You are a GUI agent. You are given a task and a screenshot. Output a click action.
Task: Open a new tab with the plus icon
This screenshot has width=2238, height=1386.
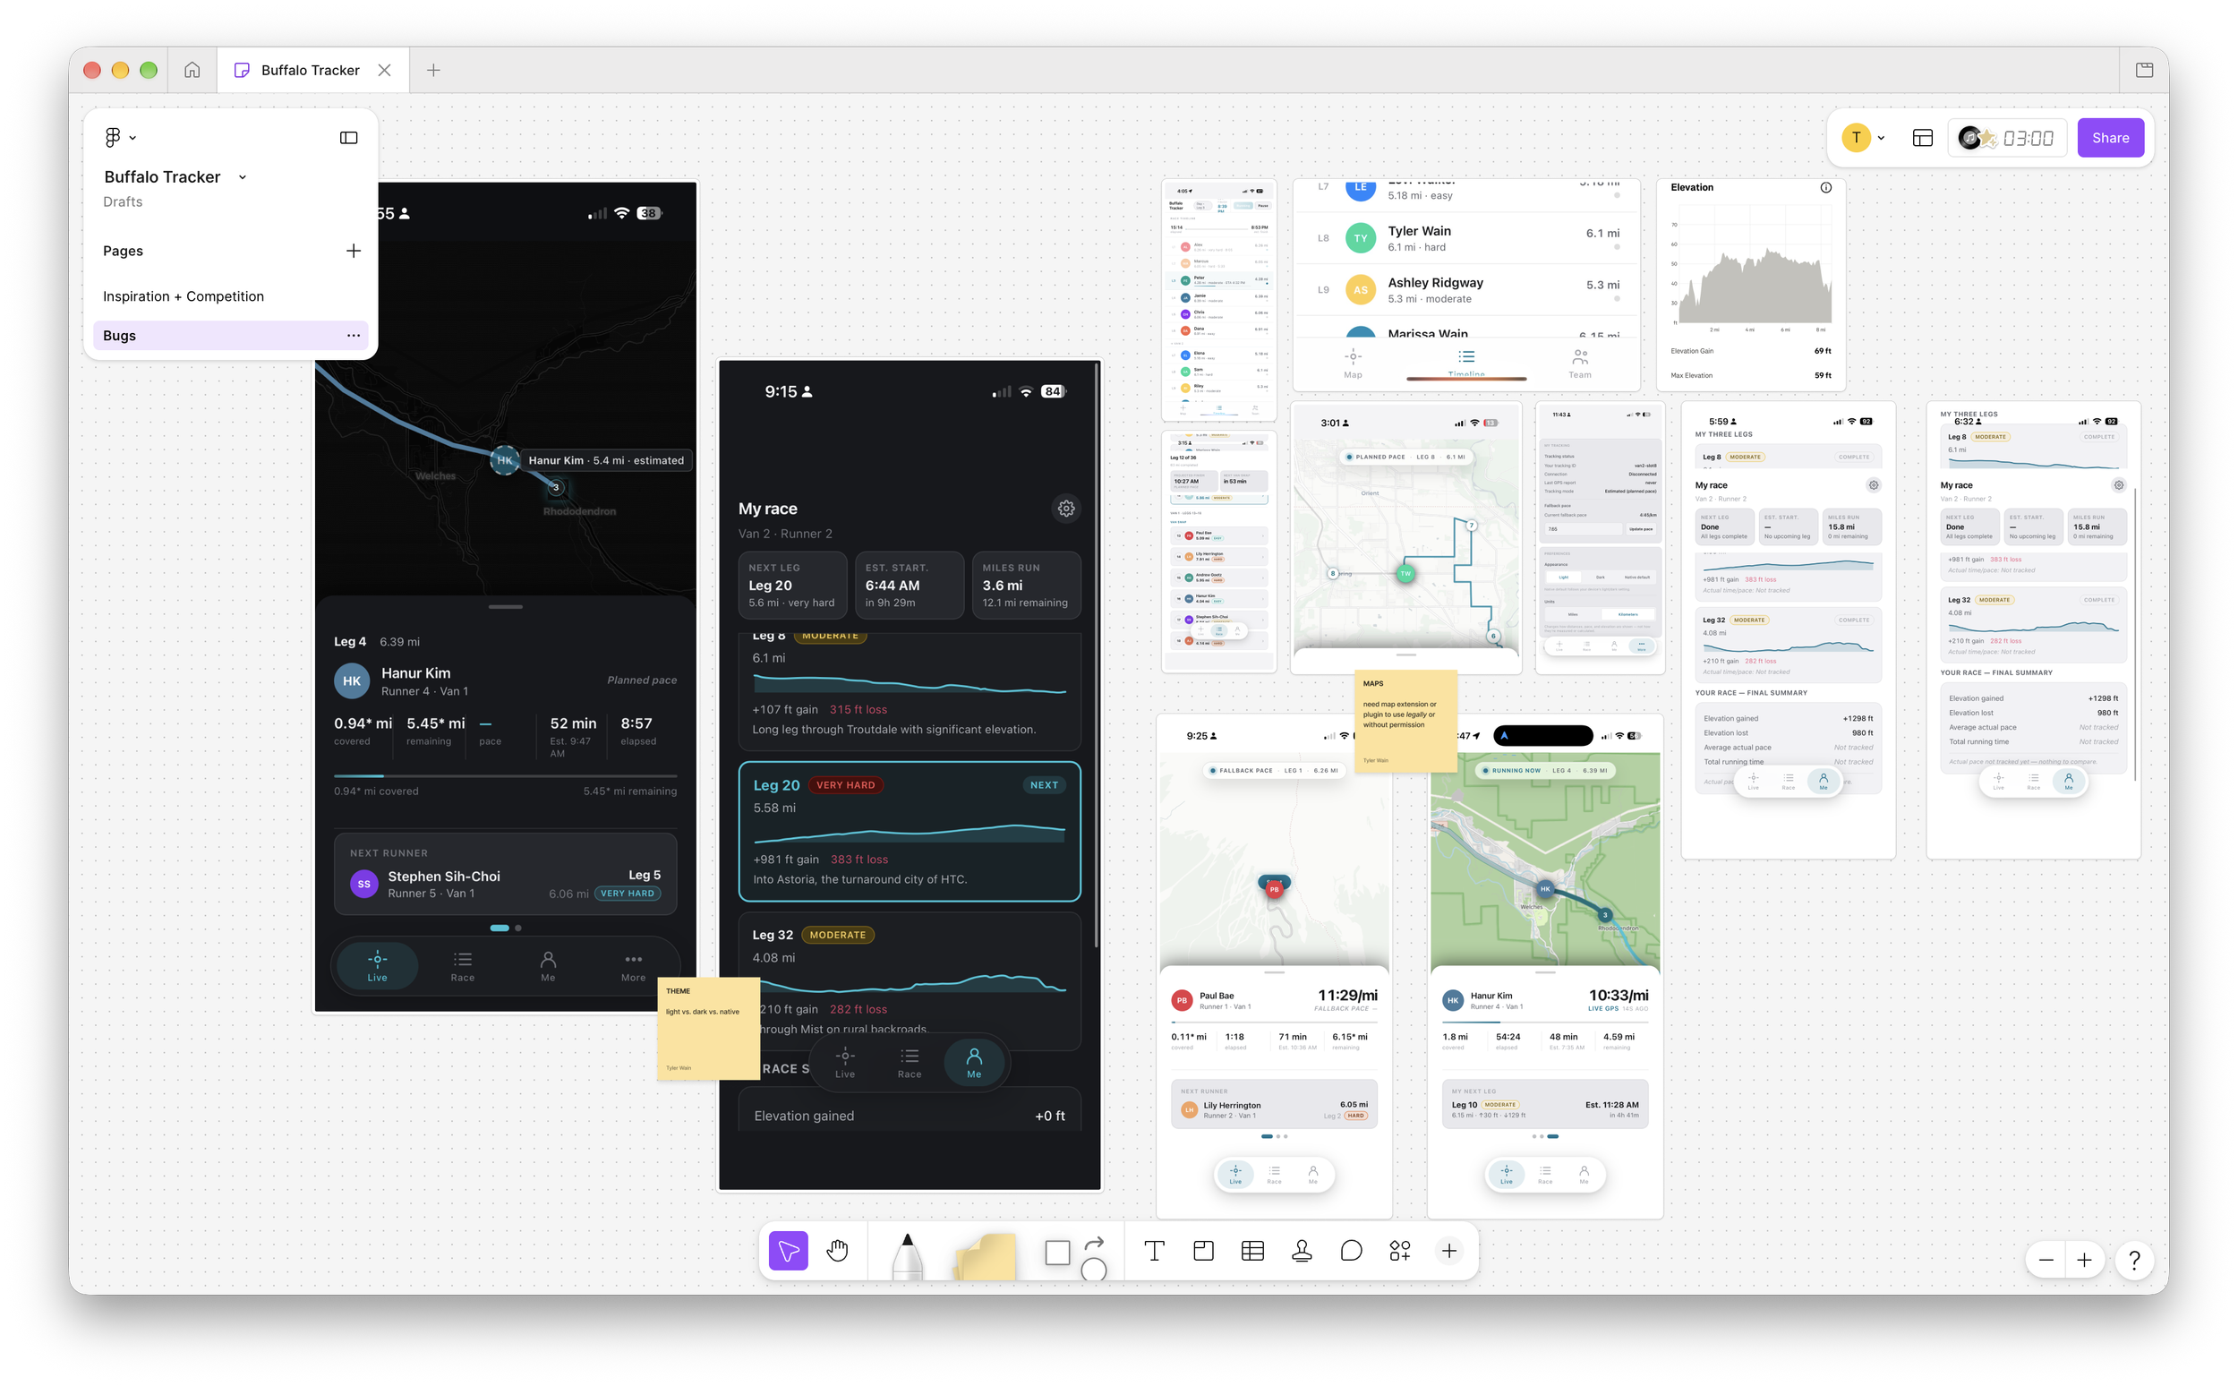coord(433,70)
